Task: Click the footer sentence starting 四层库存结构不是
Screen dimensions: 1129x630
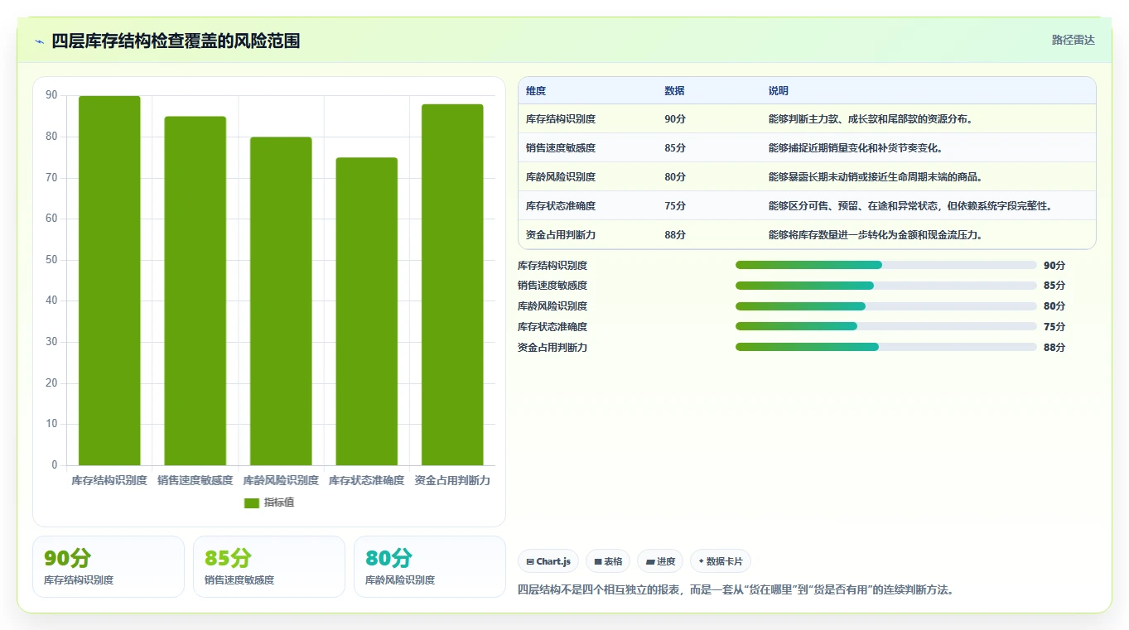Action: [736, 590]
